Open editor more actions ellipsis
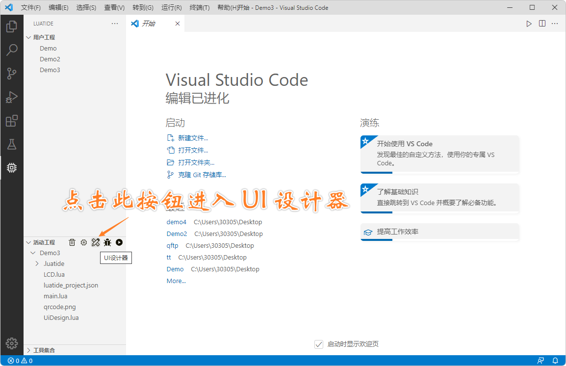566x366 pixels. pyautogui.click(x=555, y=24)
